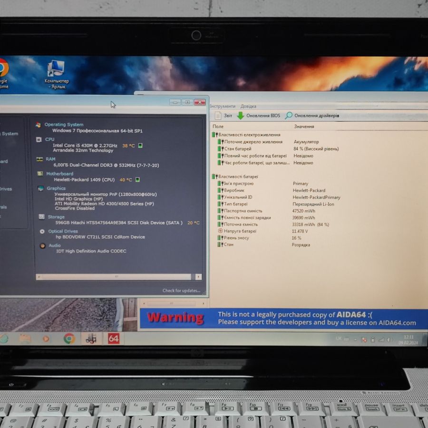The image size is (428, 428).
Task: Click the Operating System icon in Speccy
Action: click(38, 125)
